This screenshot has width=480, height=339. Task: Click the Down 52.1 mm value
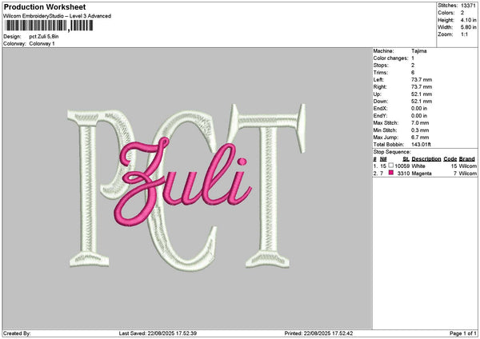[422, 102]
